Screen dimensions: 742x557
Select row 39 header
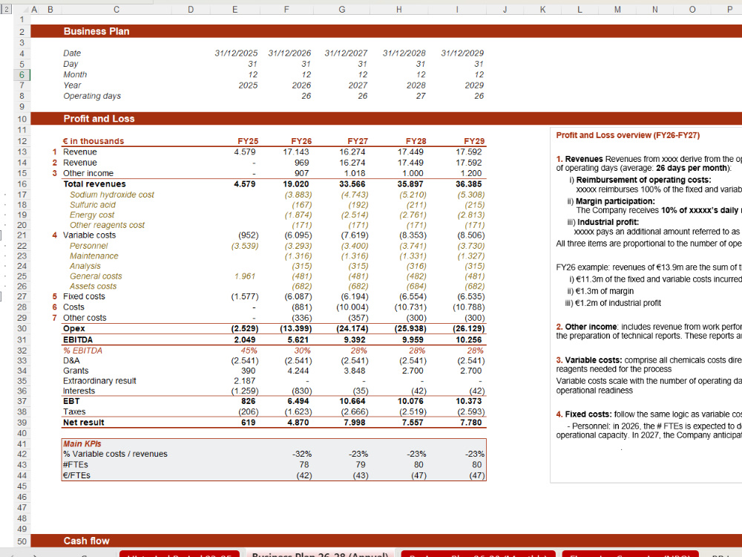[22, 423]
